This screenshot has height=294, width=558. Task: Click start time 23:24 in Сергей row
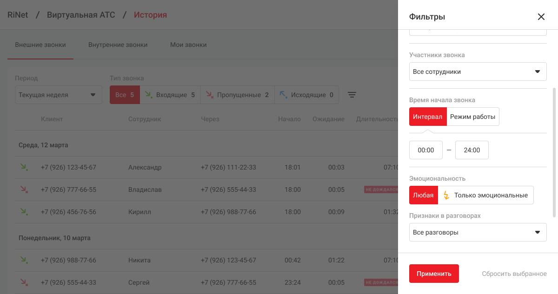coord(292,282)
